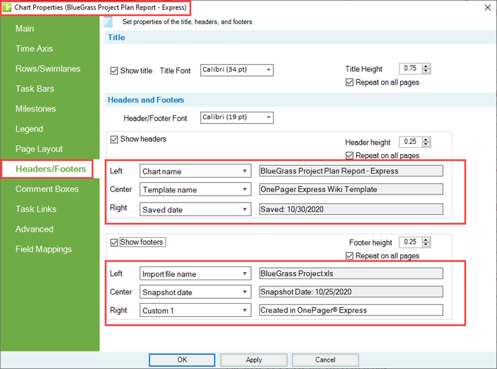The height and width of the screenshot is (369, 497).
Task: Toggle title Repeat on all pages checkbox
Action: 349,83
